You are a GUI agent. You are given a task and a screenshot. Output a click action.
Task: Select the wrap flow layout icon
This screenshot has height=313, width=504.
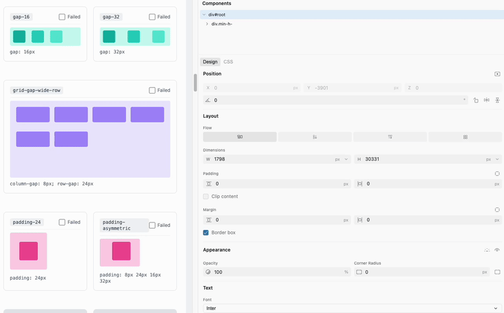pos(390,136)
